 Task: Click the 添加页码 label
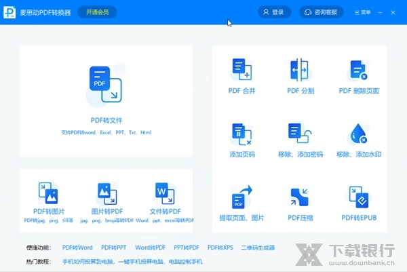click(x=242, y=155)
